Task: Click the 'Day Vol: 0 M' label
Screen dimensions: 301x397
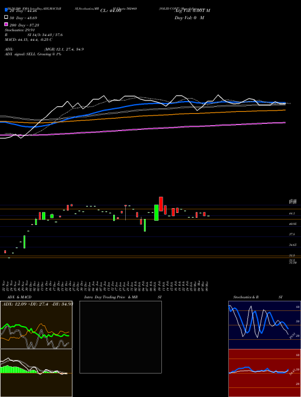Action: point(189,17)
